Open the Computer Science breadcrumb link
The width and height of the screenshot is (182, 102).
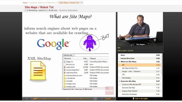click(x=37, y=3)
